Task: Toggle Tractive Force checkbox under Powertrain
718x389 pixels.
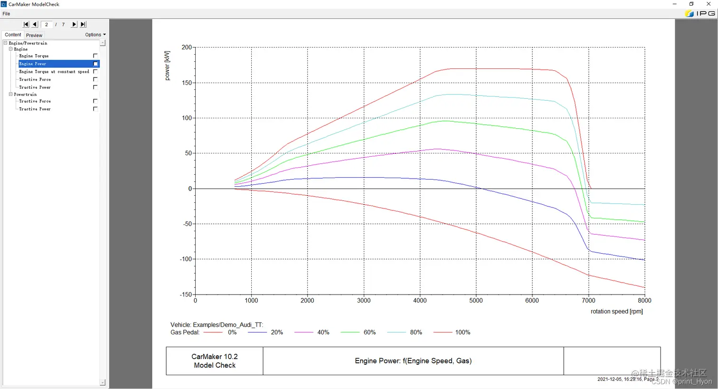Action: coord(95,101)
